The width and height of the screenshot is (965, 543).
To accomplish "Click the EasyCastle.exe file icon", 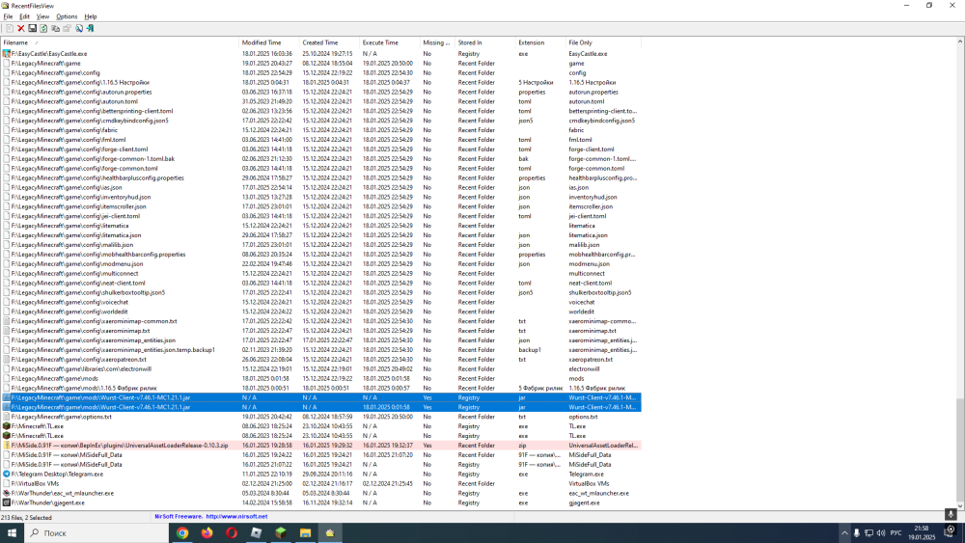I will tap(6, 53).
